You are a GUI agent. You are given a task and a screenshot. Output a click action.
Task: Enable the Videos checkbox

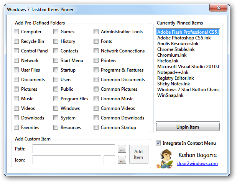tap(16, 108)
